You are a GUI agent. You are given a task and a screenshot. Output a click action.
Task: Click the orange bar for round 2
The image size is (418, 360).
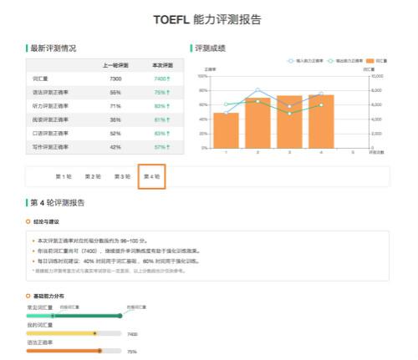point(257,123)
